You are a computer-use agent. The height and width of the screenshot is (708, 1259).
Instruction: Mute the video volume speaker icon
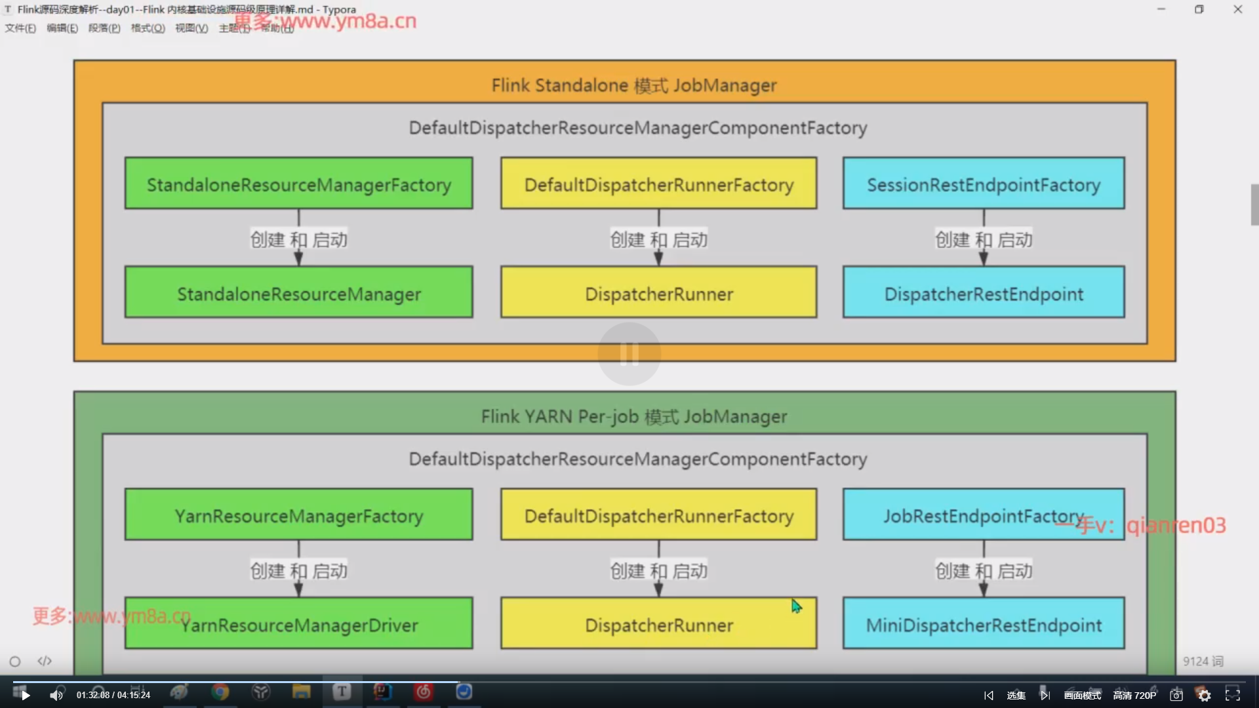pyautogui.click(x=56, y=696)
